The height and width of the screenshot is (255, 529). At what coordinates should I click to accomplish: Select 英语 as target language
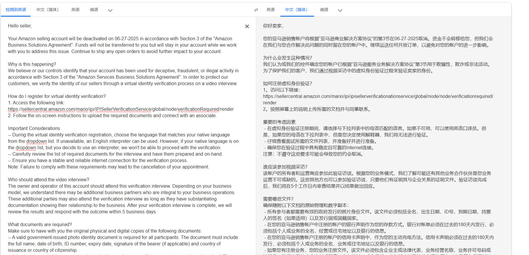coord(270,10)
